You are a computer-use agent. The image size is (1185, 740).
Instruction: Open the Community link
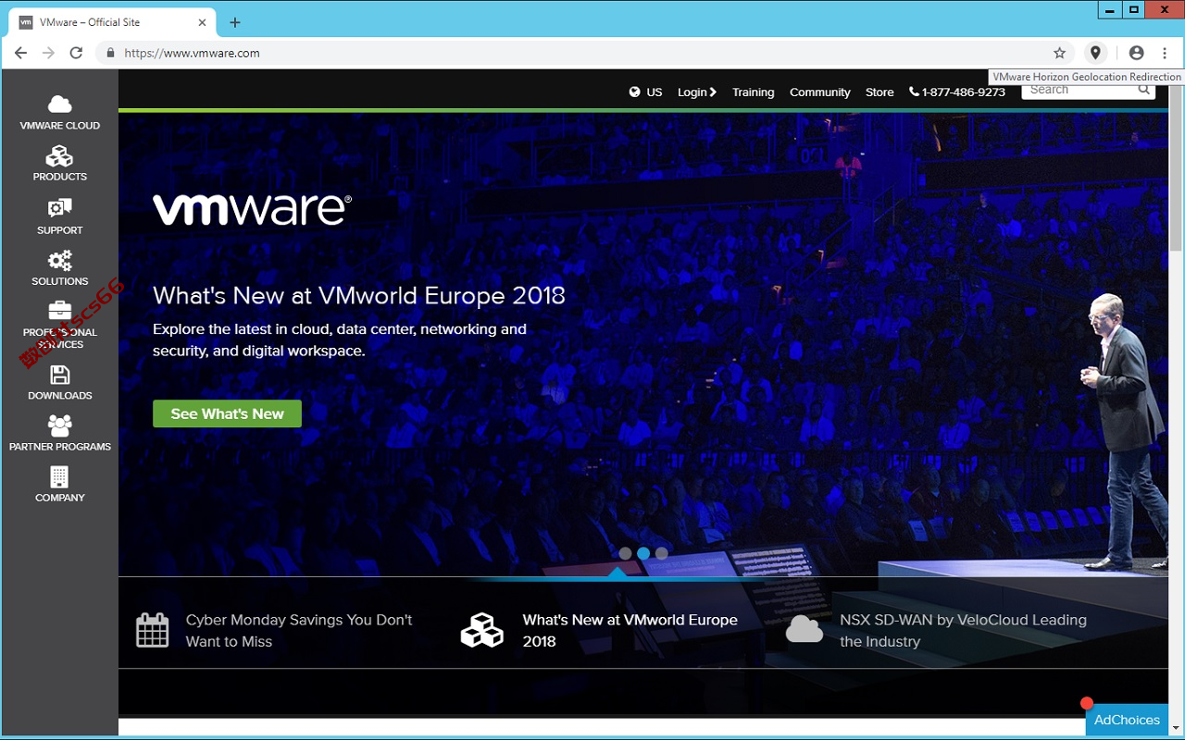click(x=819, y=92)
